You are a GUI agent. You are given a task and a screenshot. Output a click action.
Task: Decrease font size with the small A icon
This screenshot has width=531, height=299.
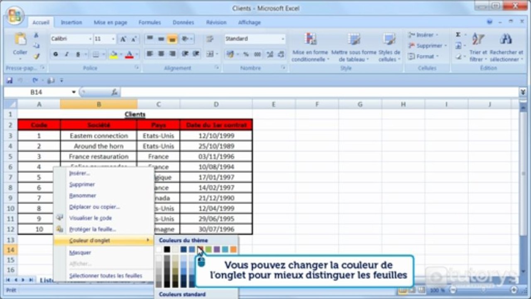[x=133, y=39]
